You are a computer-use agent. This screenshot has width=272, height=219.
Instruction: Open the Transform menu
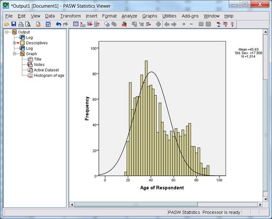tap(71, 16)
